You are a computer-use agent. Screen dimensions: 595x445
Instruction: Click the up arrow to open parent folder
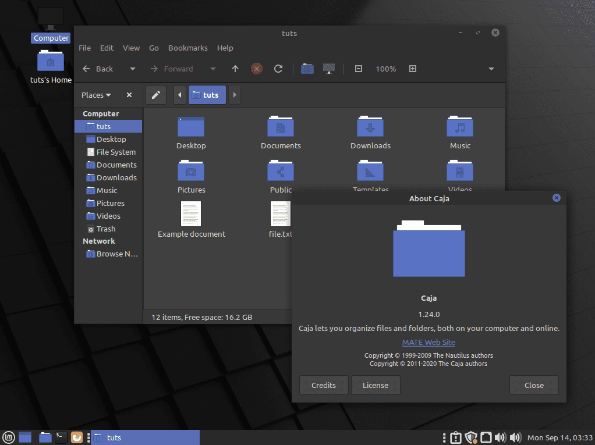[x=235, y=69]
